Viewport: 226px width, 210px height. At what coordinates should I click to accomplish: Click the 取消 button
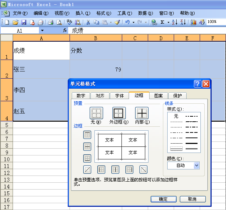pyautogui.click(x=192, y=199)
